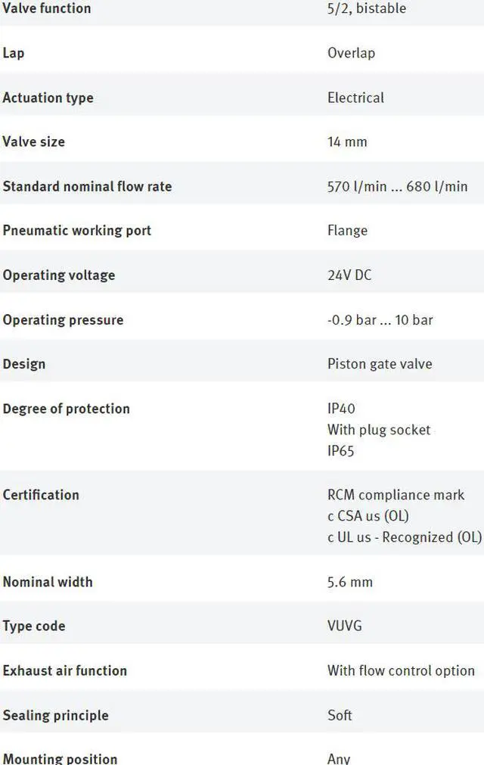Viewport: 484px width, 765px height.
Task: Click the "RCM compliance mark" certification entry
Action: [x=396, y=495]
